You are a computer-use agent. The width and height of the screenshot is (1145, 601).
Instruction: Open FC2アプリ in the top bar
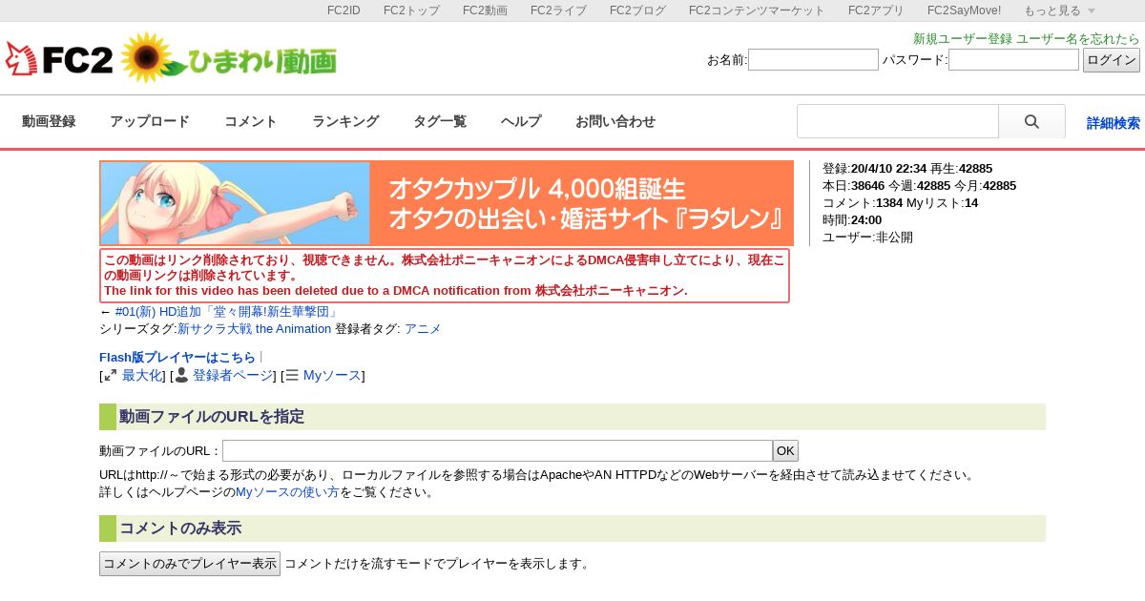click(x=876, y=10)
